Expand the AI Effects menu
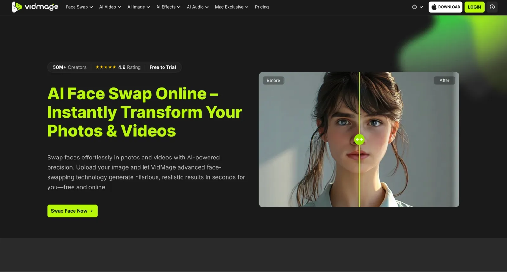 pyautogui.click(x=168, y=7)
